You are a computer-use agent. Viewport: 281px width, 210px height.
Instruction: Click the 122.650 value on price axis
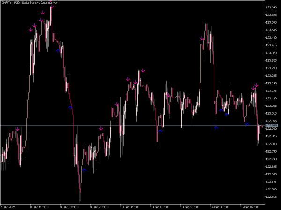(x=271, y=174)
